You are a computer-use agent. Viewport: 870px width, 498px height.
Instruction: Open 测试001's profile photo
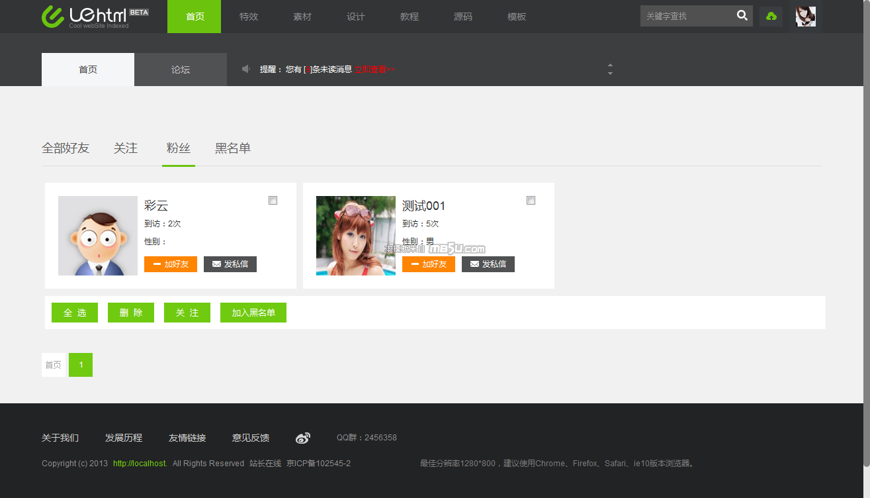[x=355, y=236]
